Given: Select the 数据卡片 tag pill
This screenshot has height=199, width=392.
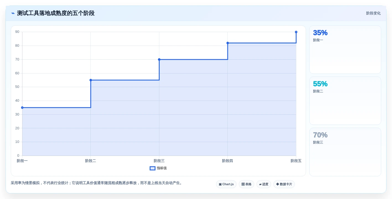Looking at the screenshot, I should (x=284, y=184).
